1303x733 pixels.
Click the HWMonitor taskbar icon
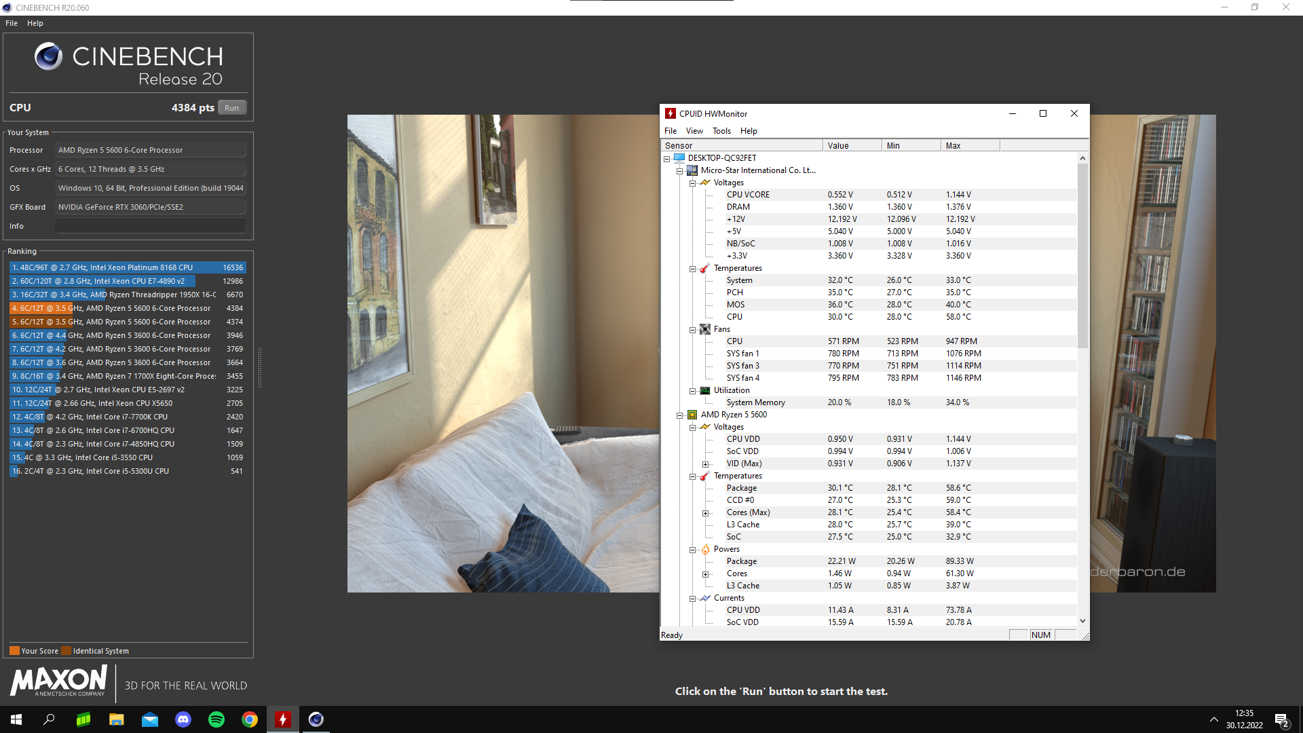pyautogui.click(x=283, y=719)
